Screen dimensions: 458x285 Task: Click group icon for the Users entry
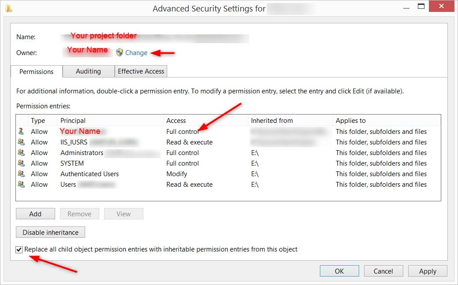[21, 184]
